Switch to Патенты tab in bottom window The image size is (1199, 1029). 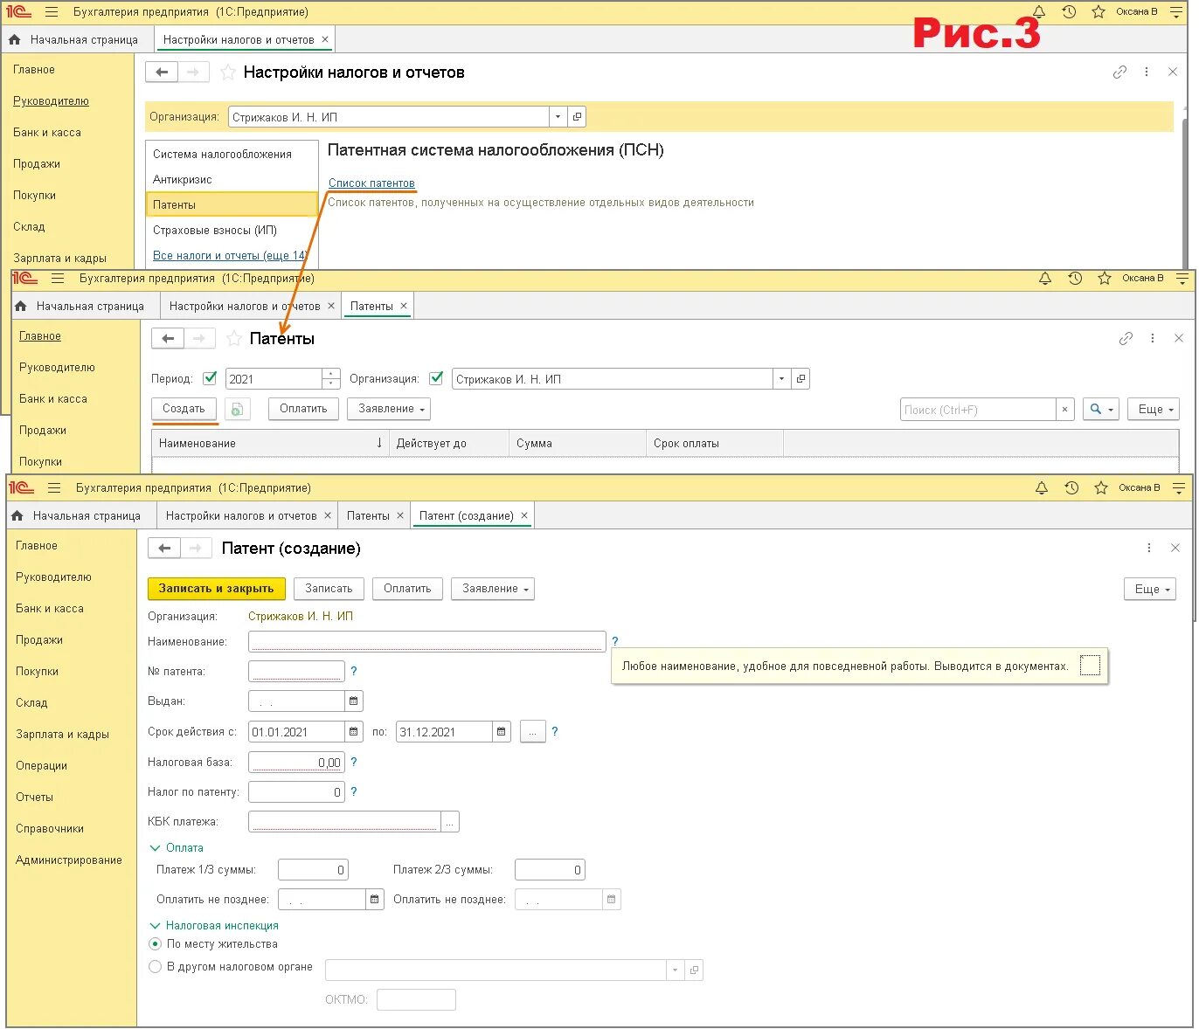[368, 515]
